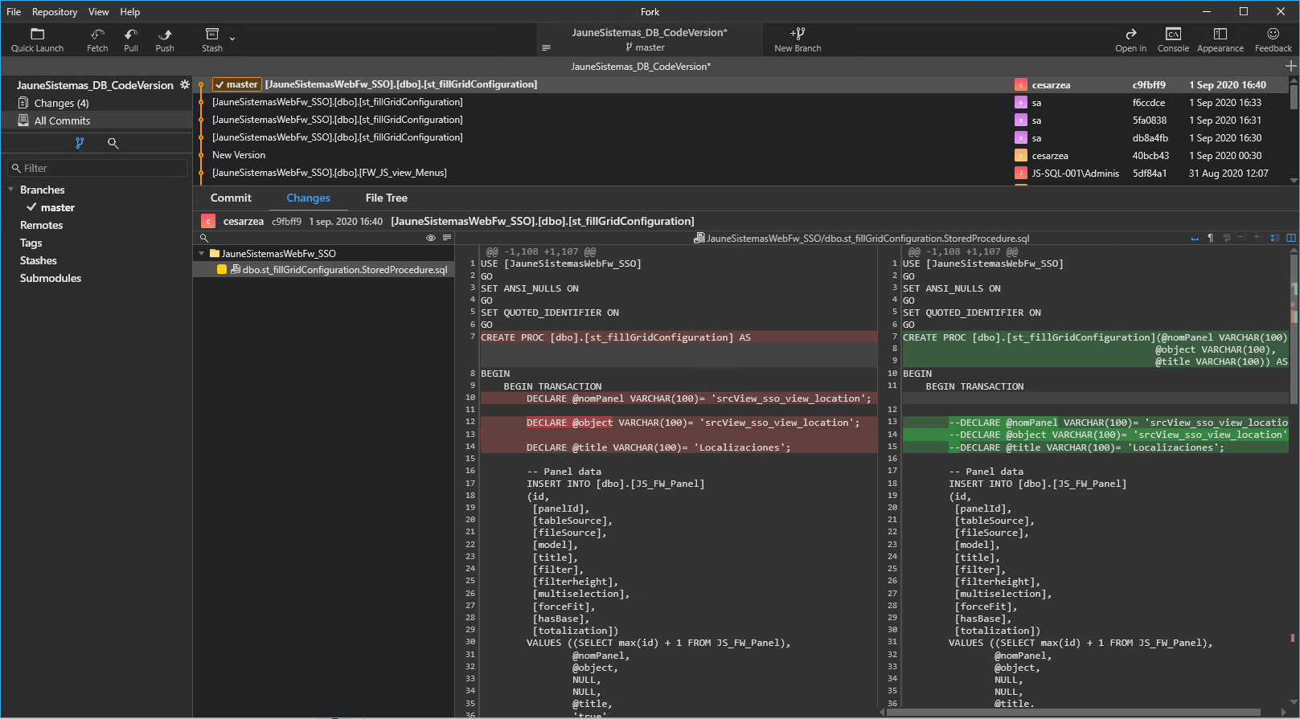Toggle word wrap in diff toolbar
The width and height of the screenshot is (1300, 719).
point(1227,238)
